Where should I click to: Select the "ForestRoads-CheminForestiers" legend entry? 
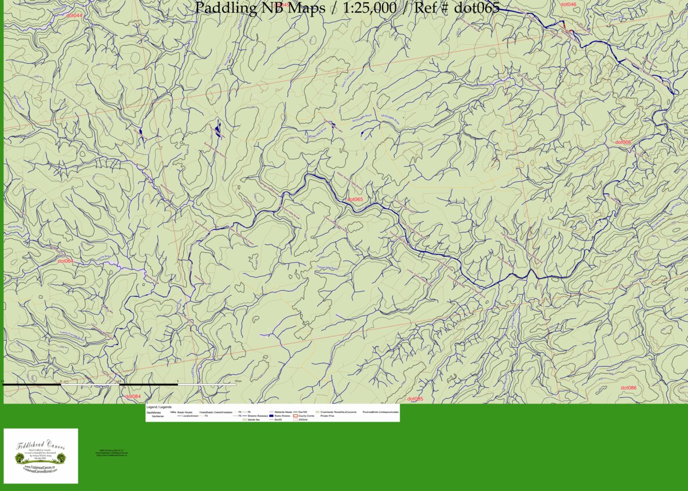[x=216, y=412]
